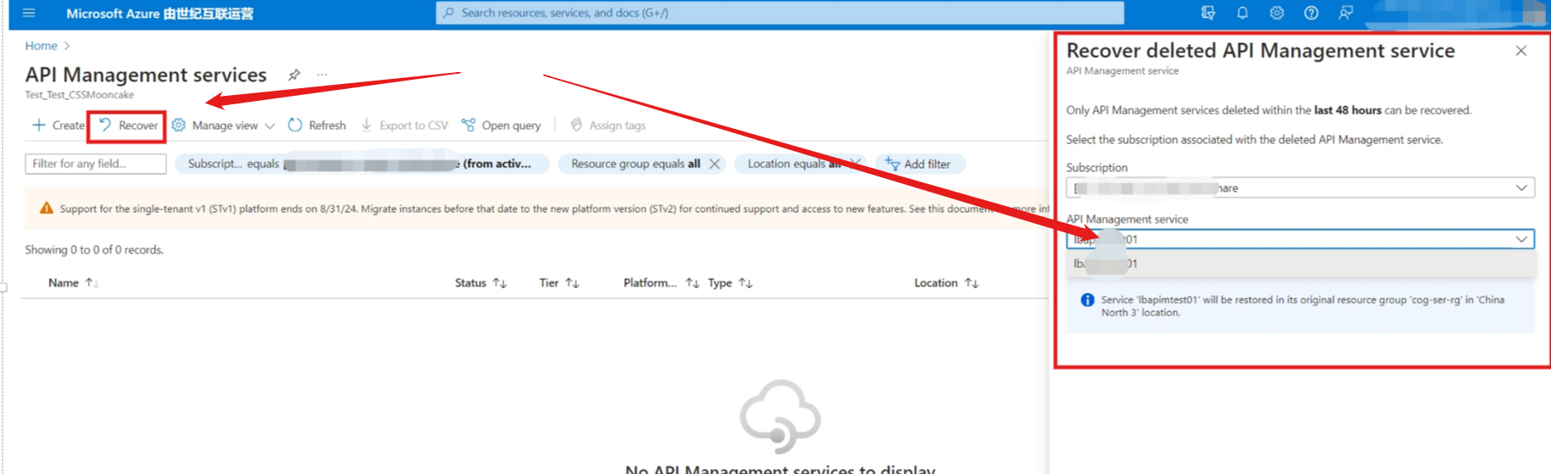Open portal settings gear
The height and width of the screenshot is (474, 1551).
(x=1276, y=13)
